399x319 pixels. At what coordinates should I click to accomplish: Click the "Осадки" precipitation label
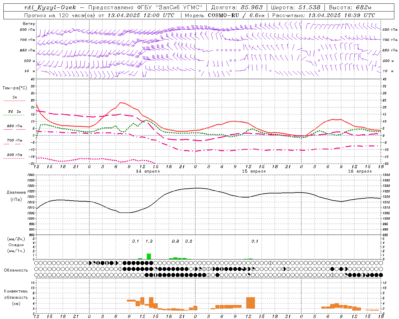16,245
